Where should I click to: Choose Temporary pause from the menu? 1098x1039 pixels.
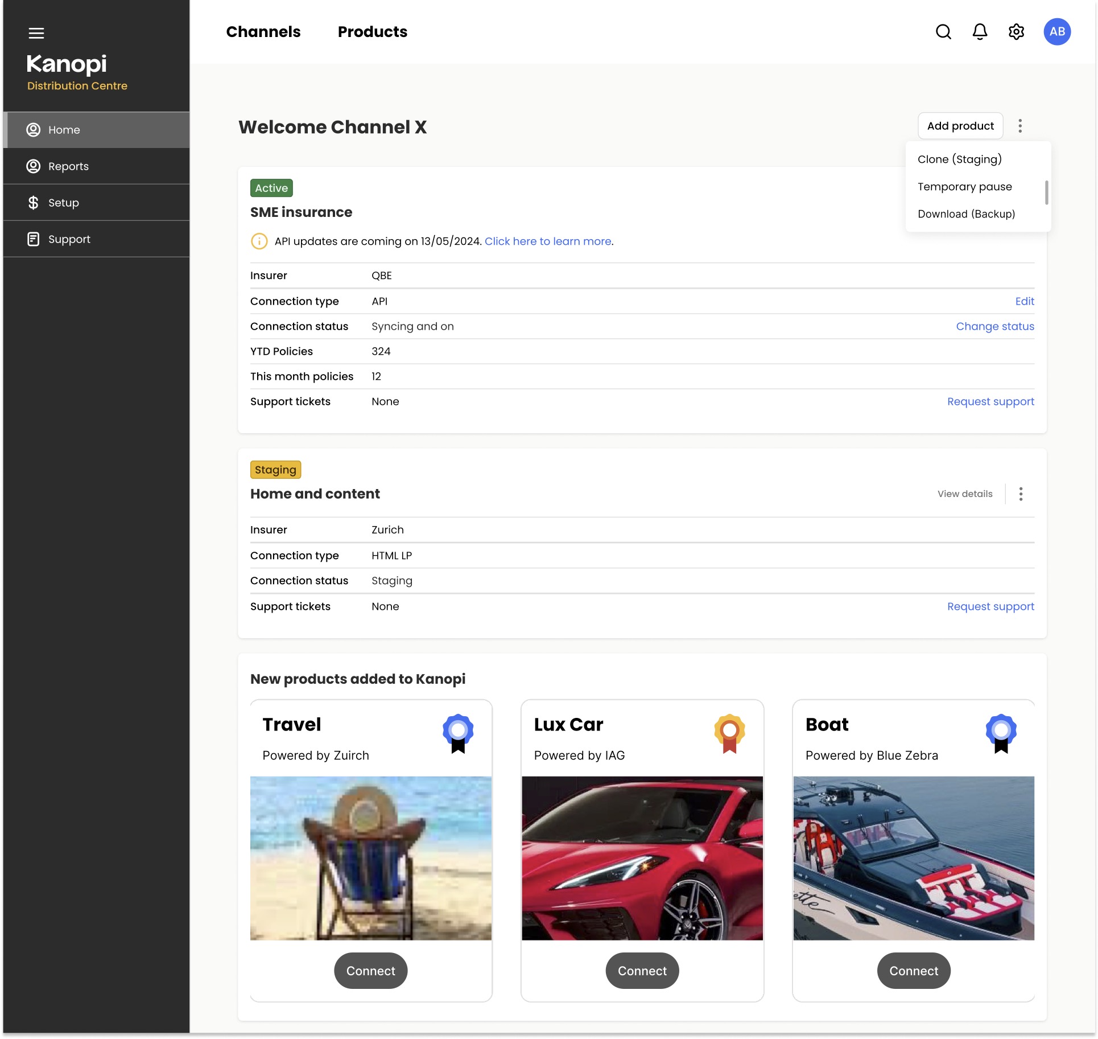coord(965,187)
